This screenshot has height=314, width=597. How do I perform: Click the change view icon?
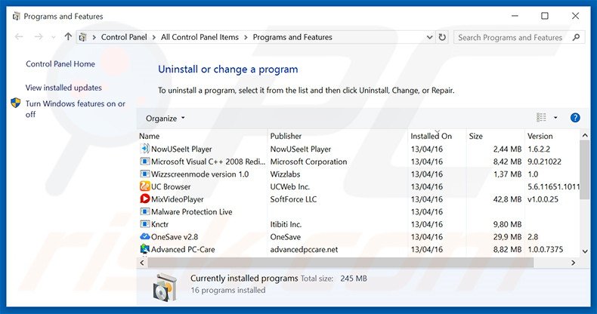coord(541,118)
